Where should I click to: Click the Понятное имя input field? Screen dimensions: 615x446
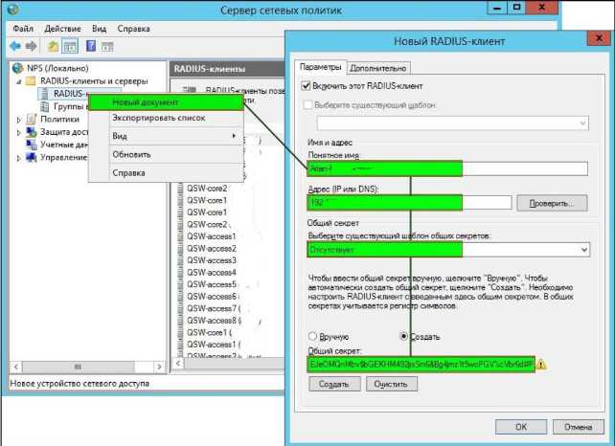385,167
